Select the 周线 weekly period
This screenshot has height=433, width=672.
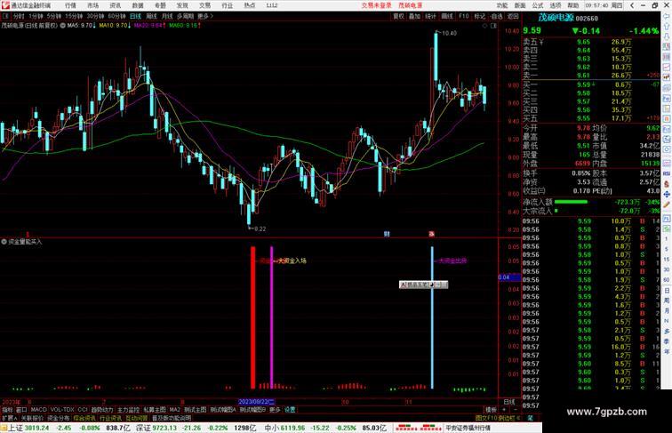click(151, 16)
